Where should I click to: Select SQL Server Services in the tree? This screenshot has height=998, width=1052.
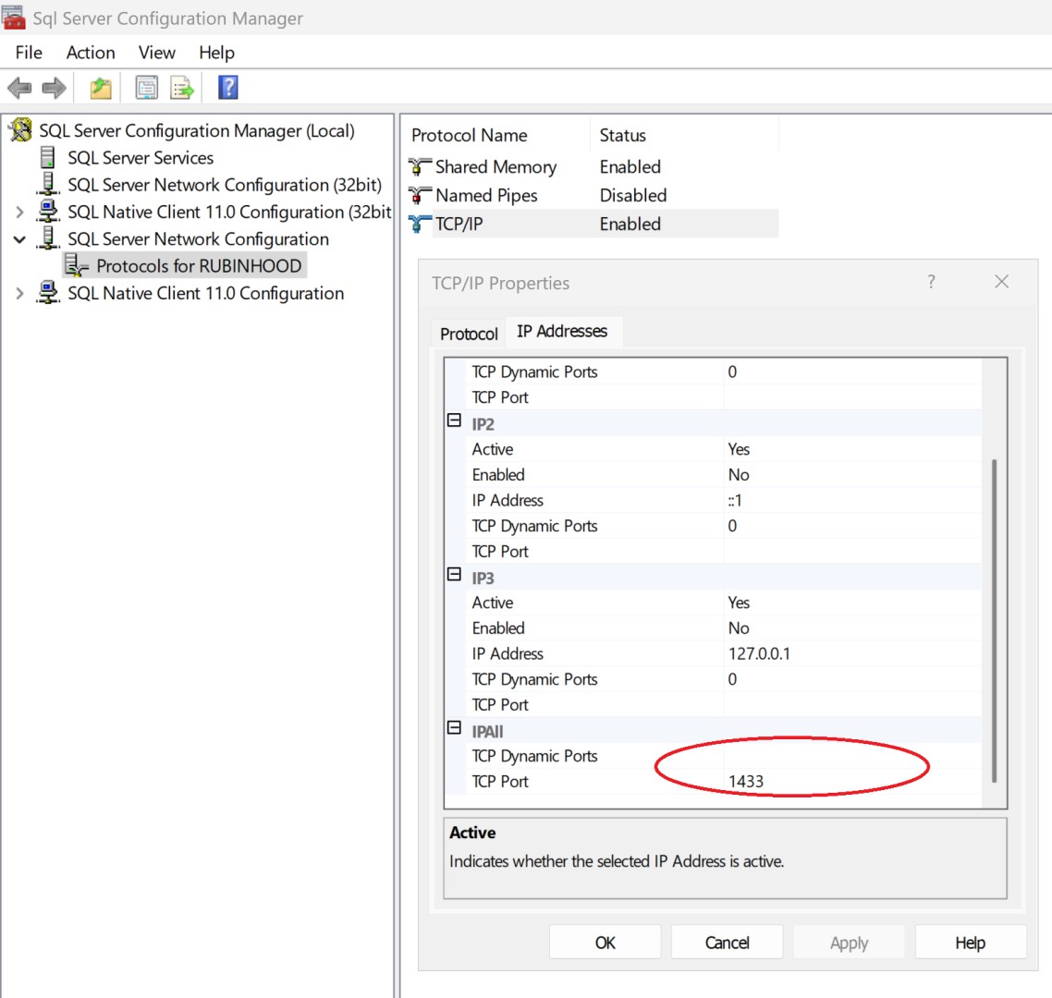141,158
